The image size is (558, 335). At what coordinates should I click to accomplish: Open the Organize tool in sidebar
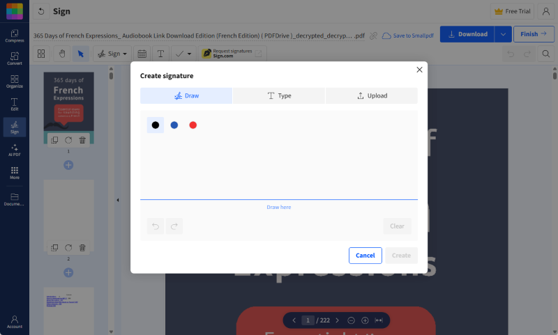coord(15,81)
